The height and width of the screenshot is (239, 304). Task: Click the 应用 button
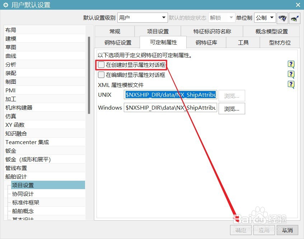pyautogui.click(x=264, y=230)
